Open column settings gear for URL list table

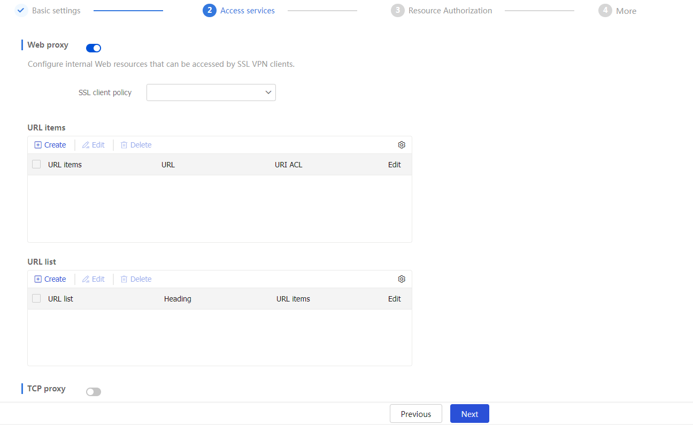click(402, 279)
